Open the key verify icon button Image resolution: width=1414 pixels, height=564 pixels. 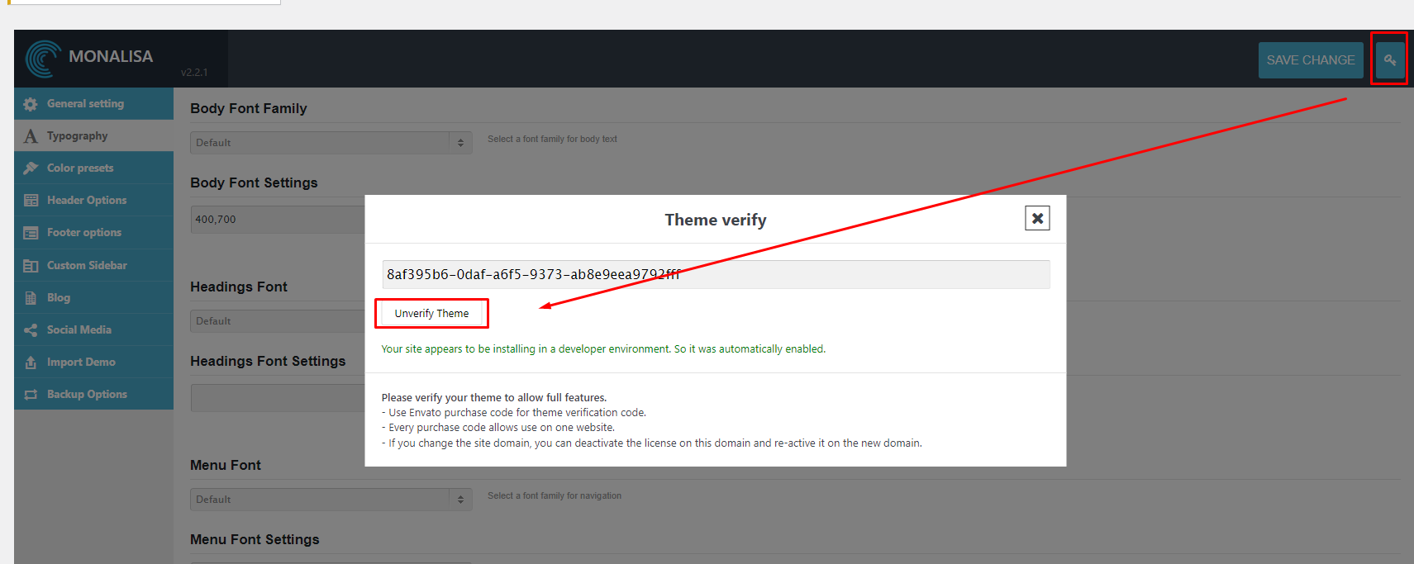[x=1390, y=60]
